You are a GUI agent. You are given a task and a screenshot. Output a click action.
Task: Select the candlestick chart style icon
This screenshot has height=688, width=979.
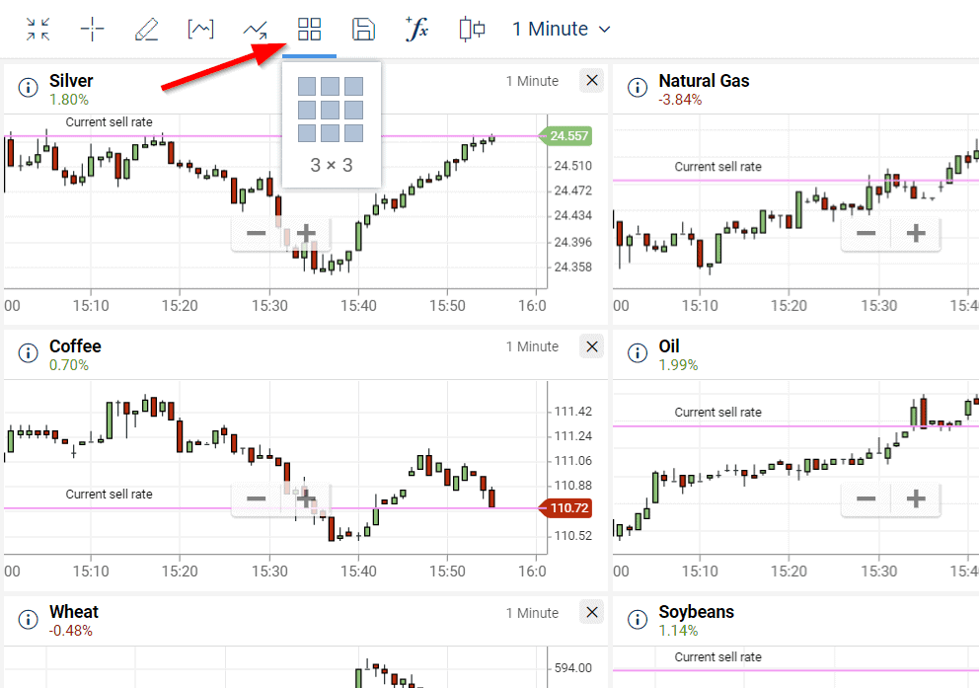(472, 30)
